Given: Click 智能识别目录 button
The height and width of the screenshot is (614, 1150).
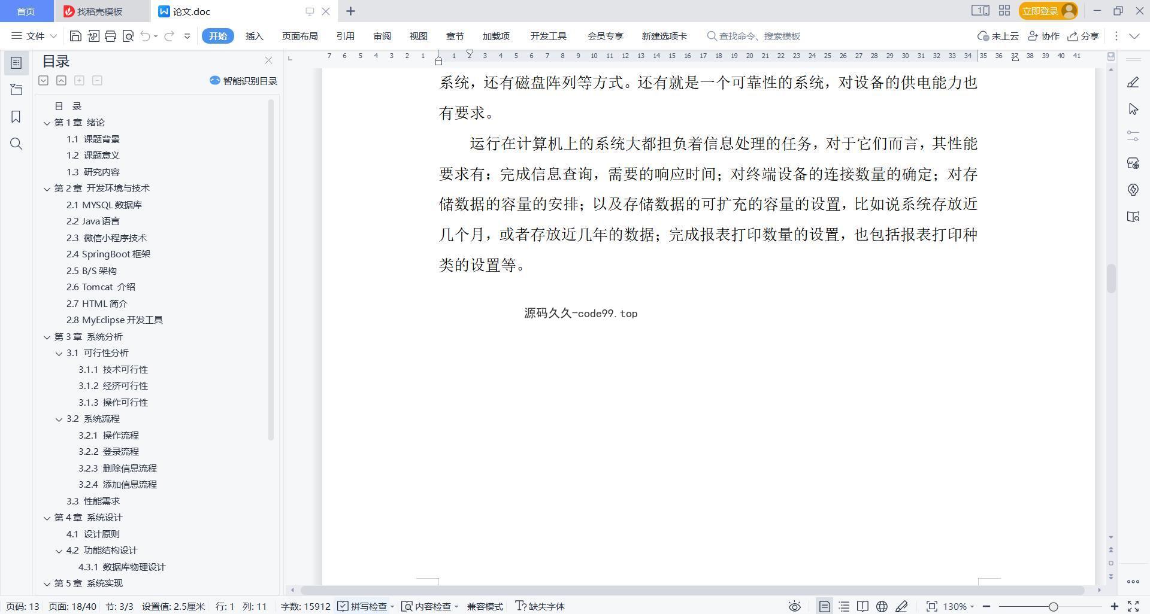Looking at the screenshot, I should point(243,81).
